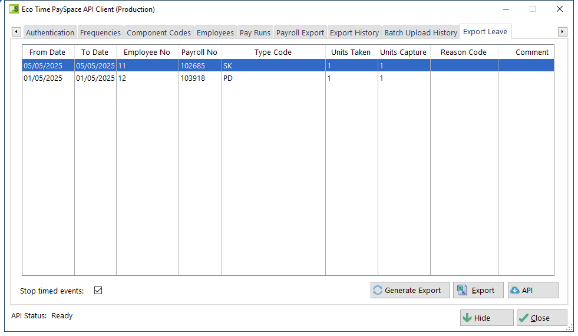Open the Pay Runs tab
This screenshot has height=336, width=578.
255,32
